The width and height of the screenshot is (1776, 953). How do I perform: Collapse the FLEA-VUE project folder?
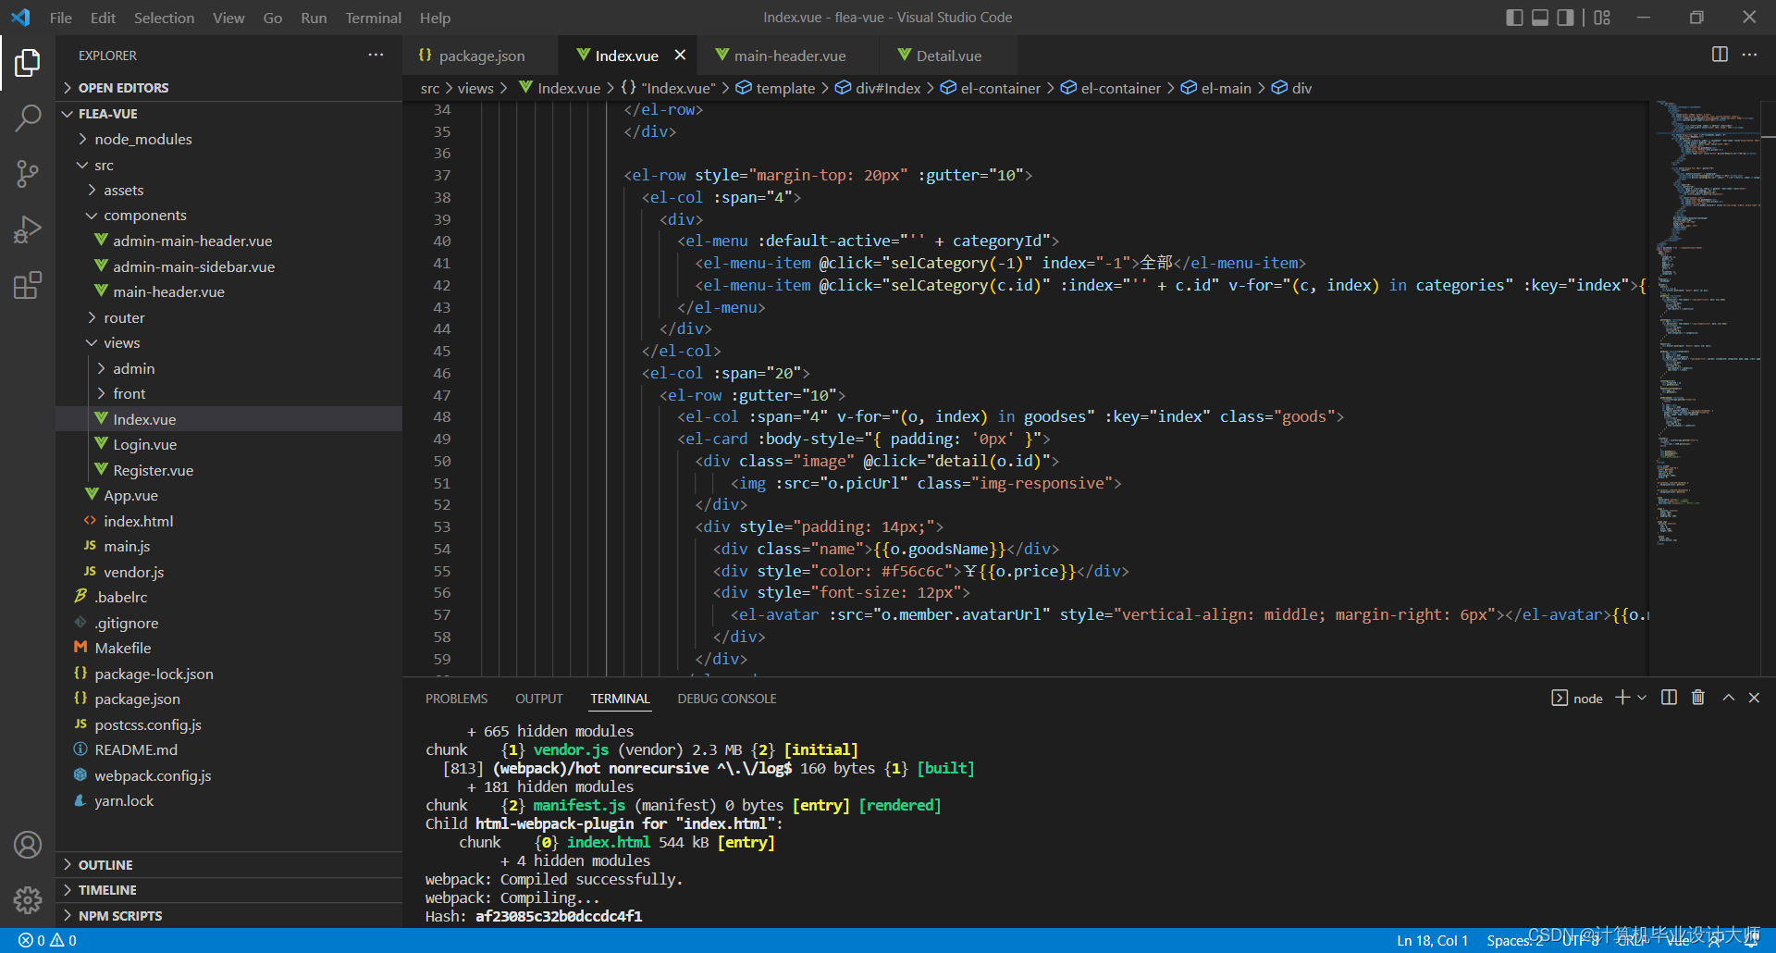(107, 114)
